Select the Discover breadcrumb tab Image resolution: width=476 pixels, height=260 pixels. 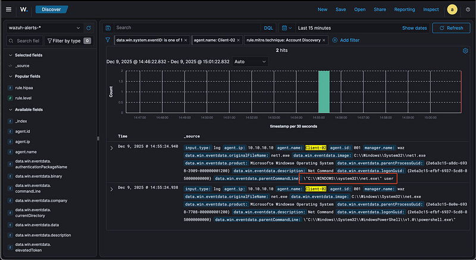pyautogui.click(x=51, y=10)
